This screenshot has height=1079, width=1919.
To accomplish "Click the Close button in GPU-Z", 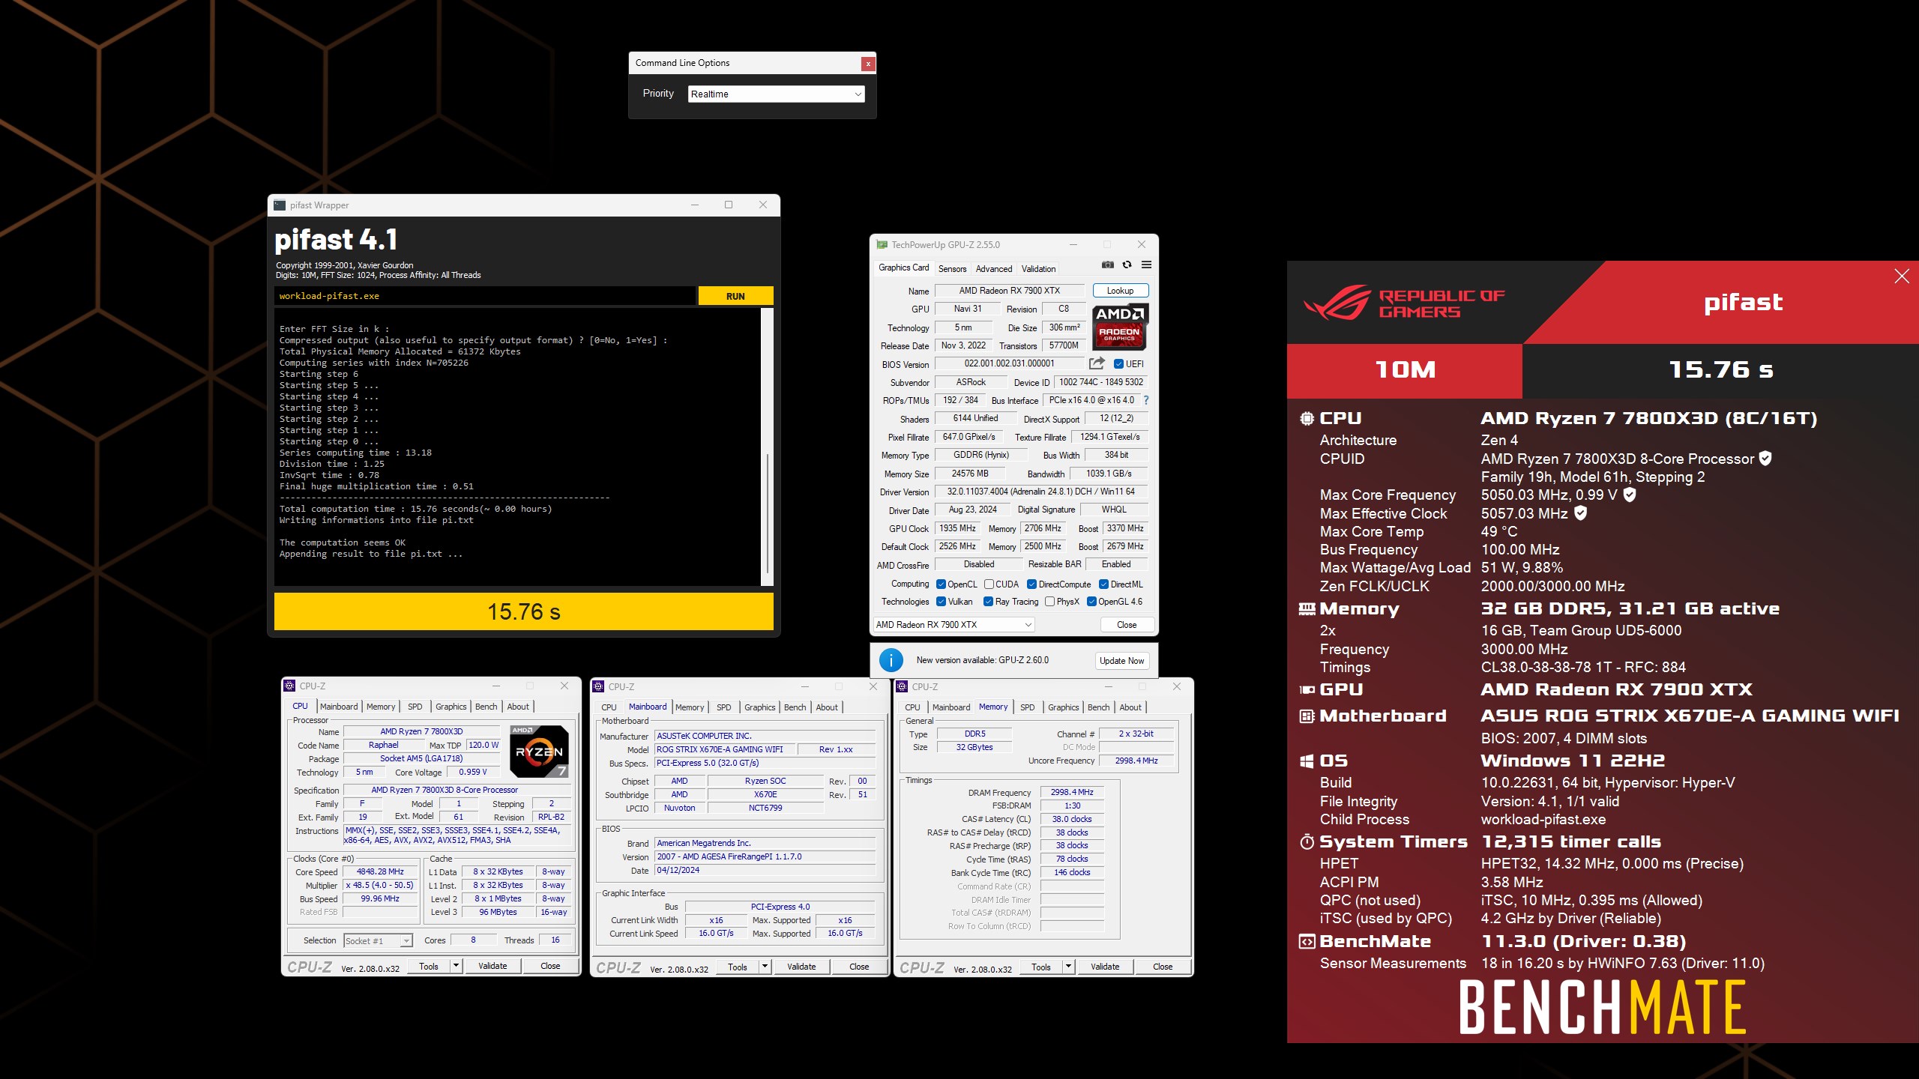I will click(1126, 625).
